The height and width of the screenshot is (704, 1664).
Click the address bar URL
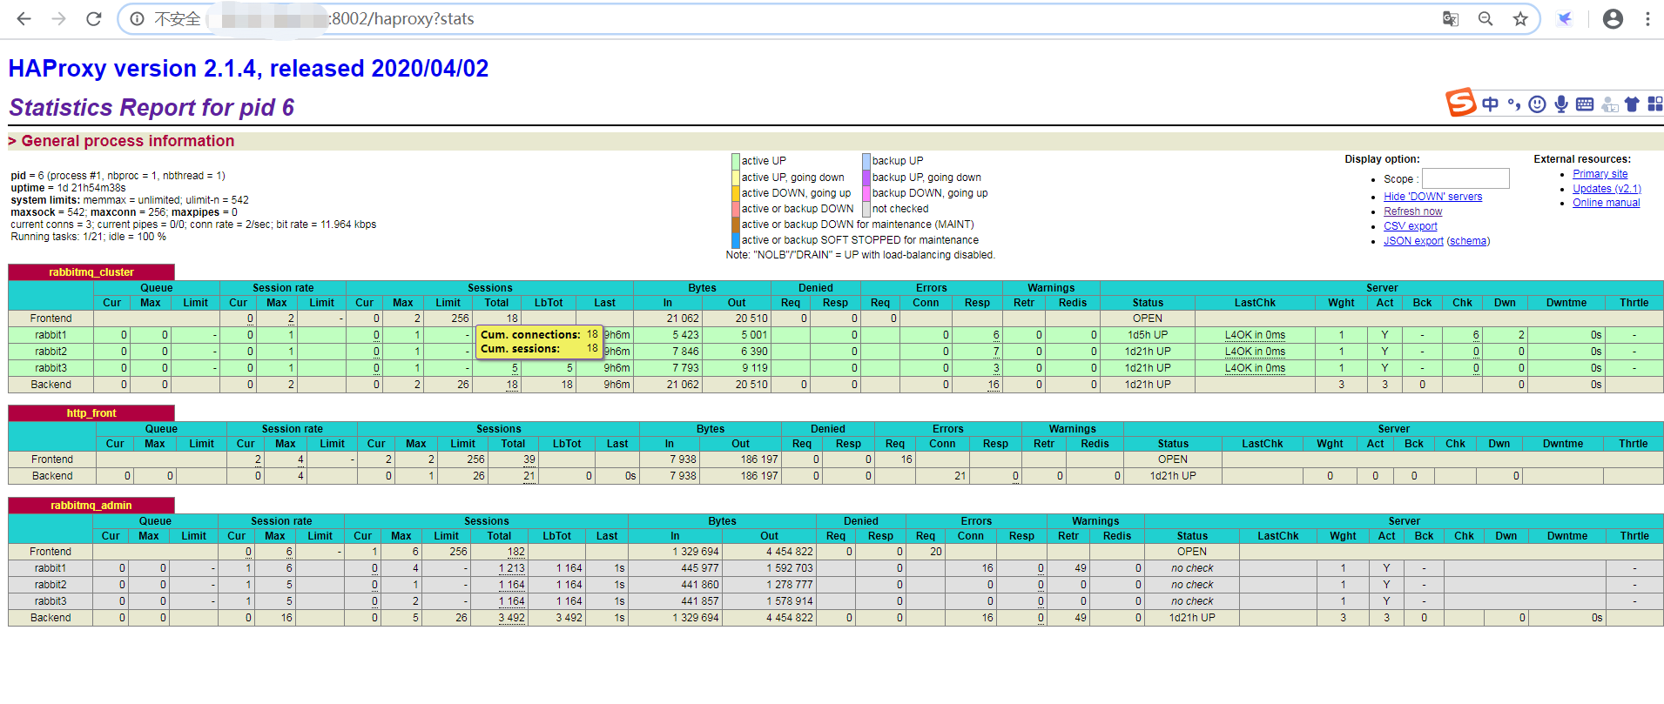(x=402, y=18)
